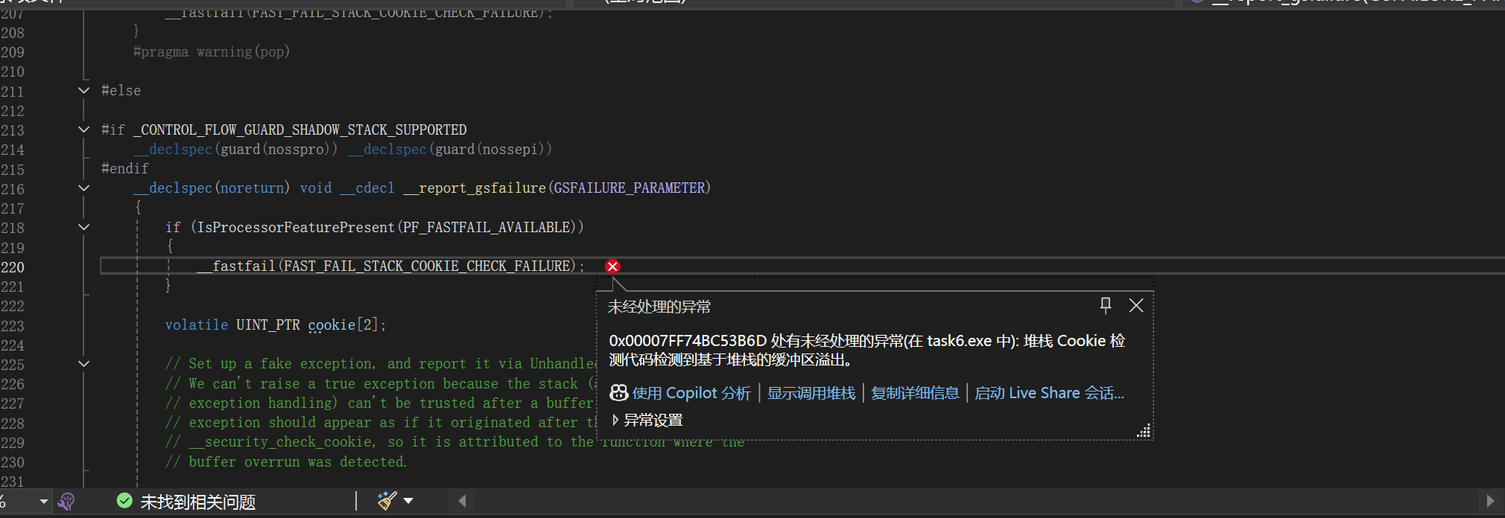Close the unhandled exception popup
Viewport: 1505px width, 518px height.
pyautogui.click(x=1136, y=305)
